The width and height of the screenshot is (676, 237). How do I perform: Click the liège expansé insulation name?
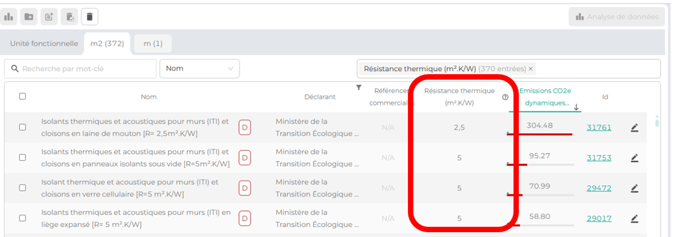(136, 219)
